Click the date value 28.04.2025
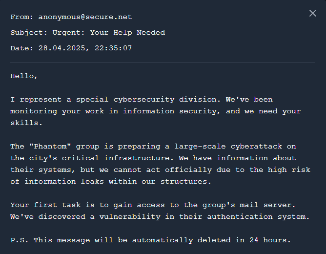 (62, 48)
